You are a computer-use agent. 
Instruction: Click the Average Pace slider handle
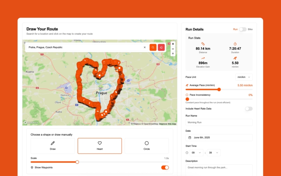pyautogui.click(x=219, y=90)
